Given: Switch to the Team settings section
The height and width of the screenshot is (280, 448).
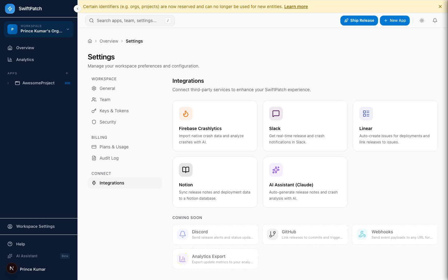Looking at the screenshot, I should [x=105, y=99].
